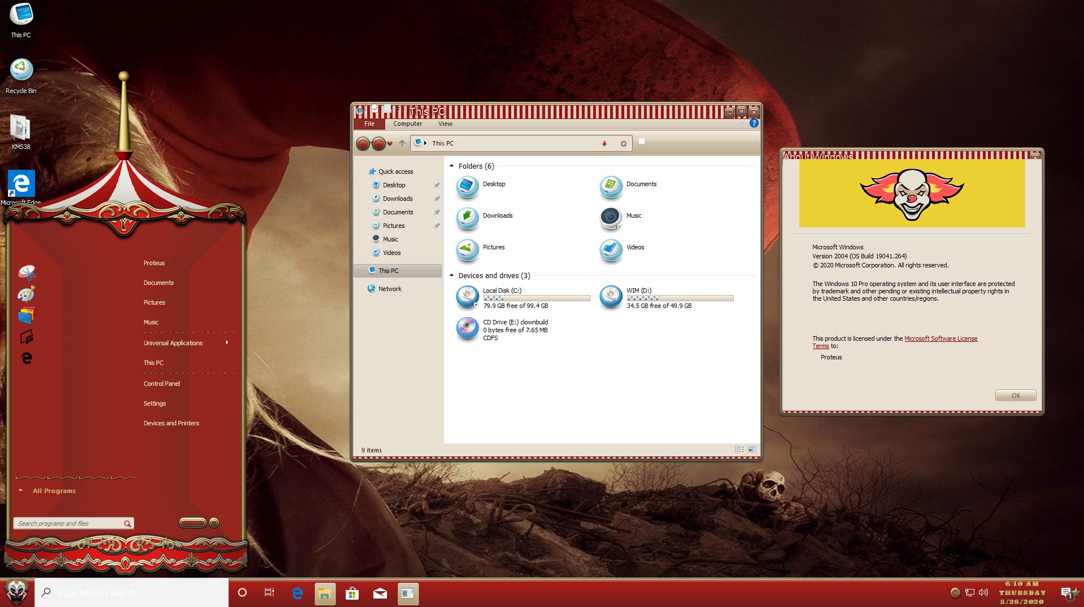Open the Desktop folder in Folders section
1084x607 pixels.
click(x=480, y=187)
